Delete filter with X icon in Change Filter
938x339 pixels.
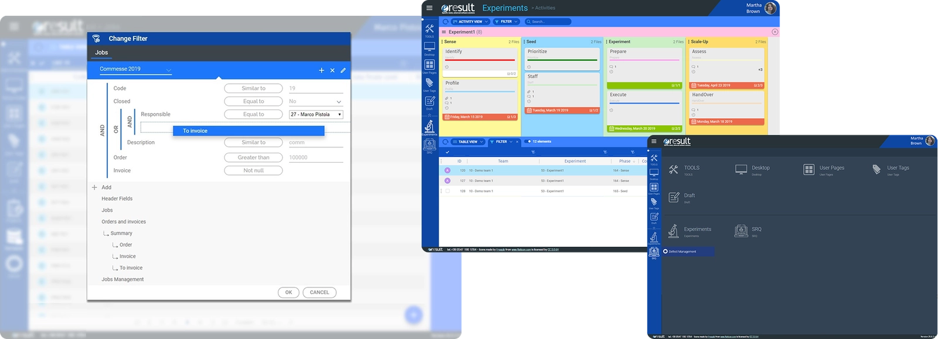(332, 70)
